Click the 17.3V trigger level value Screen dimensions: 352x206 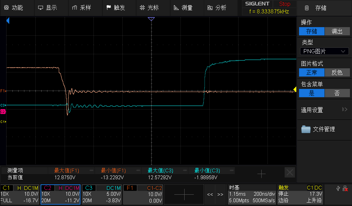click(x=316, y=194)
